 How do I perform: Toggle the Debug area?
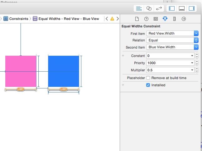[x=182, y=8]
